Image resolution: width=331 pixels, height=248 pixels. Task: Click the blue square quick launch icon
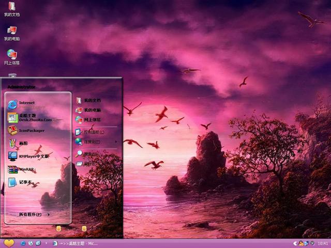coord(38,243)
